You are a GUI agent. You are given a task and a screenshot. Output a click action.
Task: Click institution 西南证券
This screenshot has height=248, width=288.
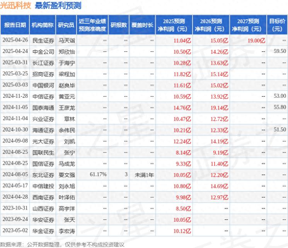[x=43, y=197]
